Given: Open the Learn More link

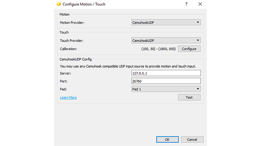Looking at the screenshot, I should [x=68, y=97].
